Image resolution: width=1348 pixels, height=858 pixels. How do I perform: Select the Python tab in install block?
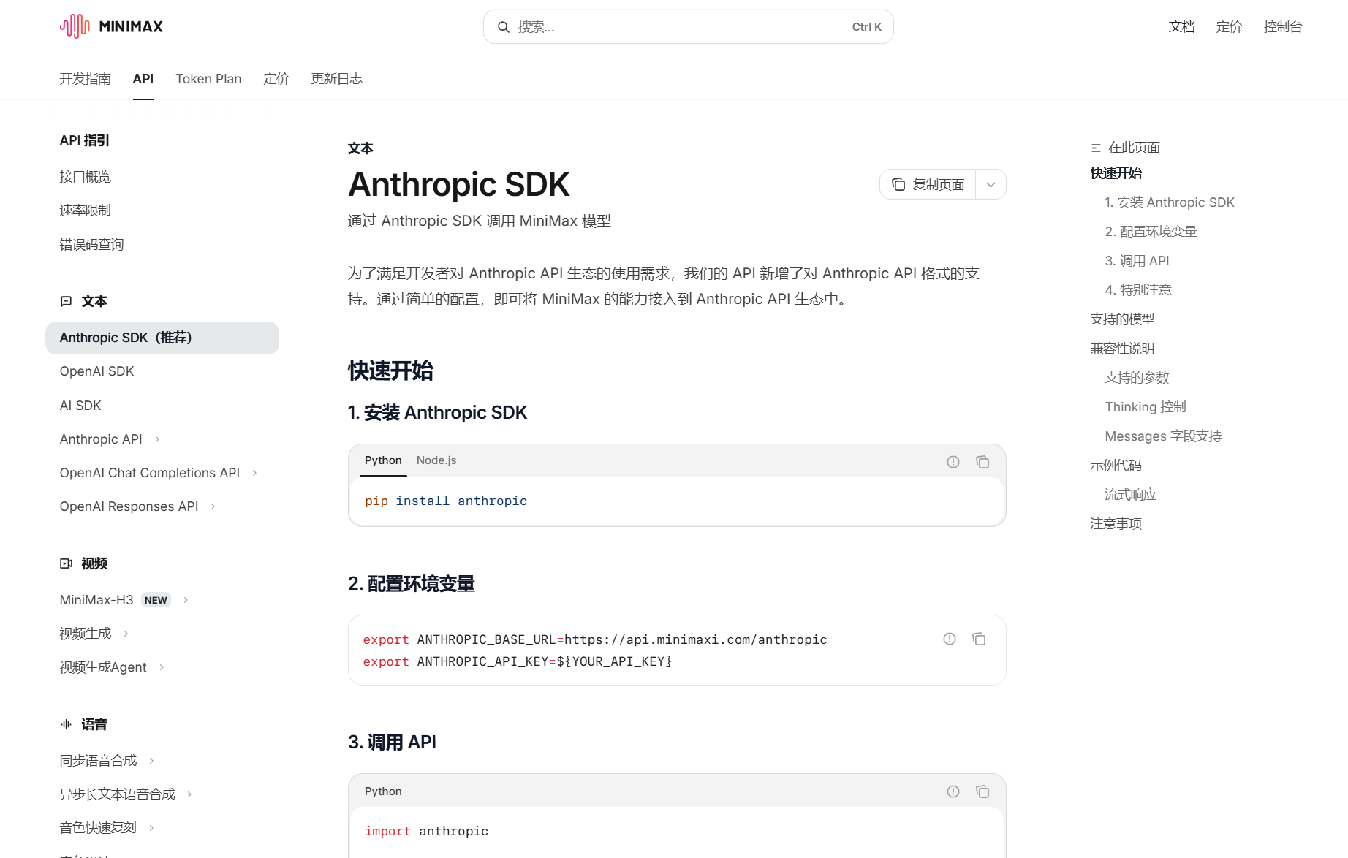tap(383, 460)
